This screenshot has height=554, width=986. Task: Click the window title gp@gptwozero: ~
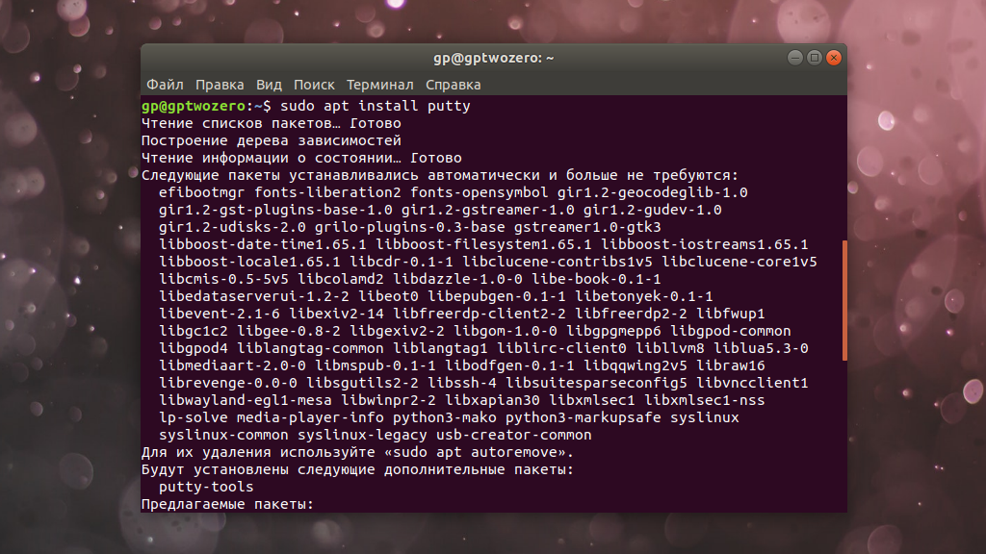click(x=494, y=58)
